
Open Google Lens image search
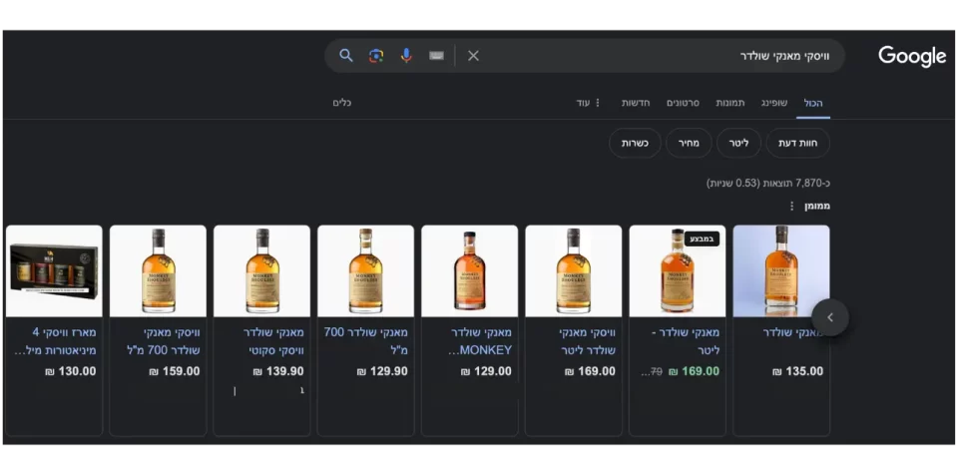coord(376,56)
